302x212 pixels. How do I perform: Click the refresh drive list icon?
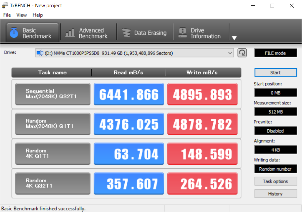tap(242, 53)
